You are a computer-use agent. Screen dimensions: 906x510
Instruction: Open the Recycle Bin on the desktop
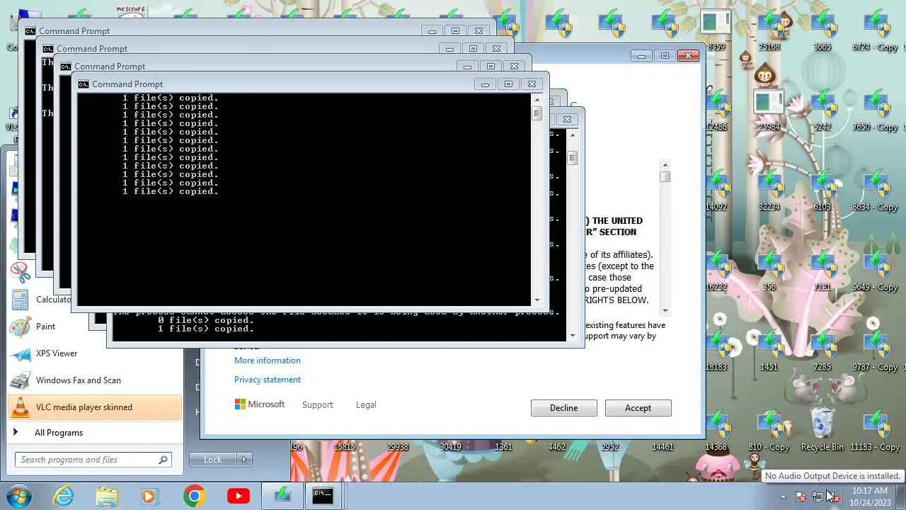822,430
